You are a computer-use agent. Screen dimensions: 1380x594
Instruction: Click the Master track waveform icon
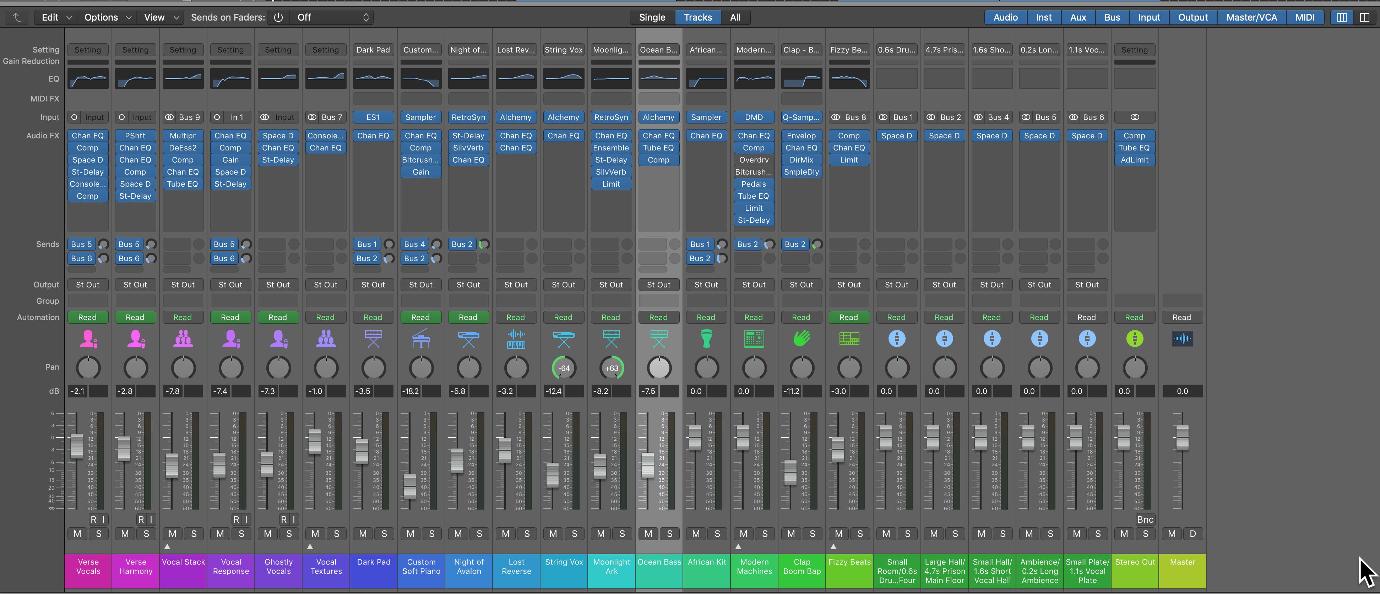click(1182, 339)
